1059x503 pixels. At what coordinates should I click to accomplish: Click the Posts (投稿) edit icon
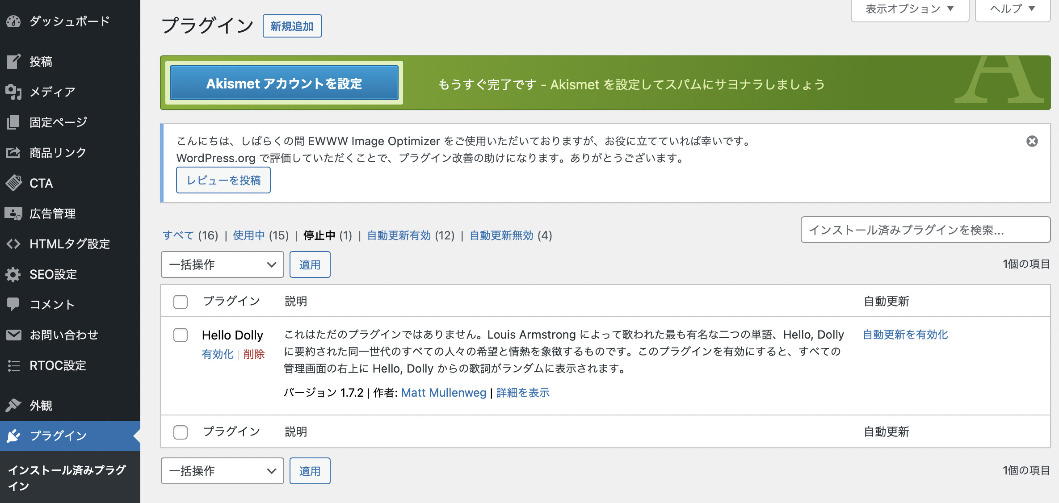[13, 61]
